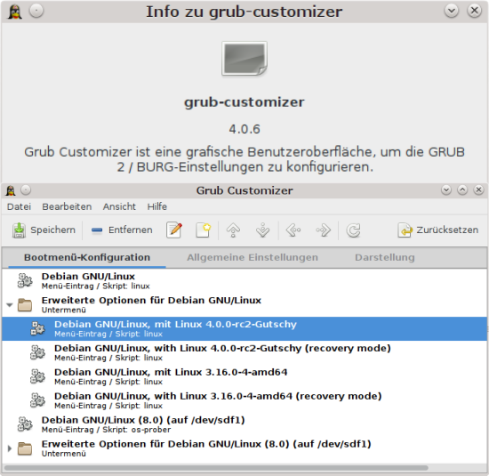Open the Ansicht menu
The height and width of the screenshot is (476, 489).
point(119,206)
